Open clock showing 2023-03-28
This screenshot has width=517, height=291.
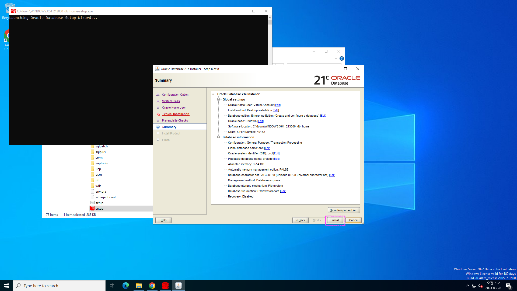tap(493, 286)
